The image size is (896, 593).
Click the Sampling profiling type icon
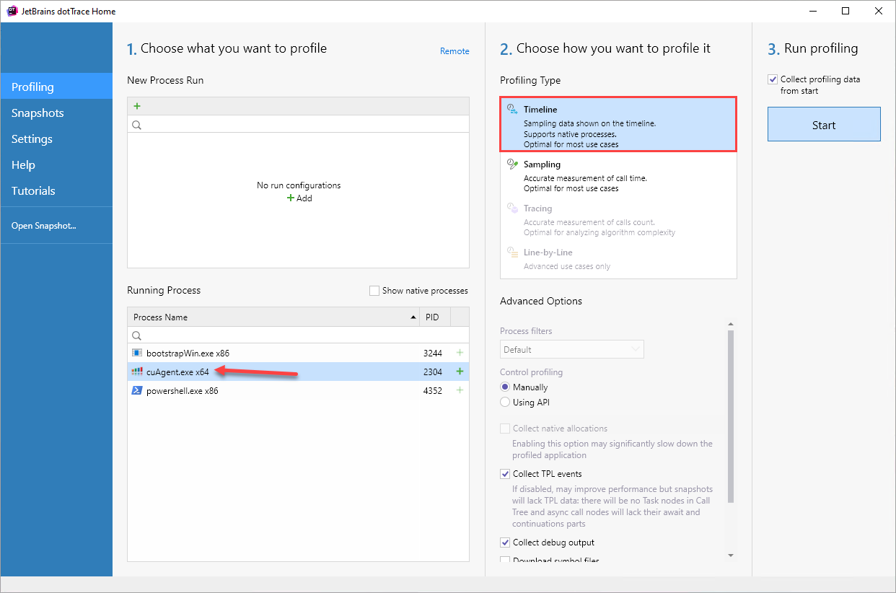512,164
